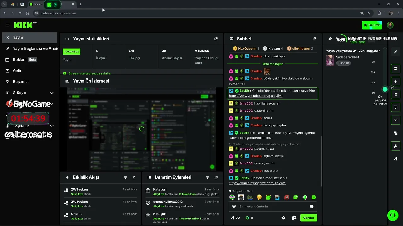The width and height of the screenshot is (403, 226).
Task: Pop out the Yayın İstatistikleri panel
Action: [x=216, y=39]
